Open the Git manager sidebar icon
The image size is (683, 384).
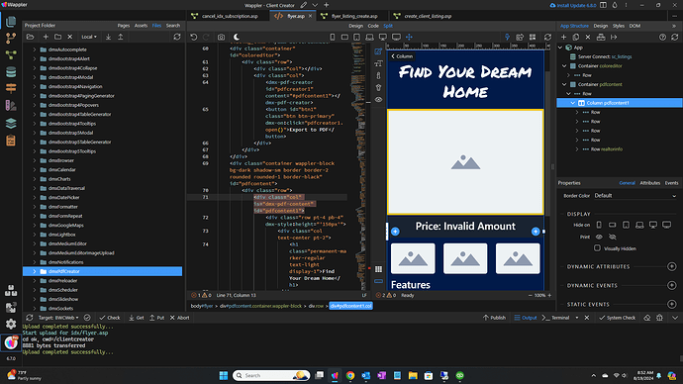[11, 39]
